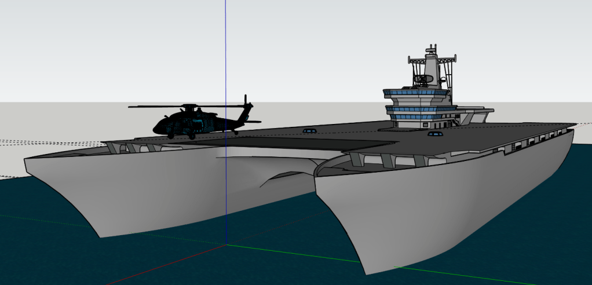Click the helicopter's main rotor blades
Viewport: 592px width, 285px height.
coord(174,107)
